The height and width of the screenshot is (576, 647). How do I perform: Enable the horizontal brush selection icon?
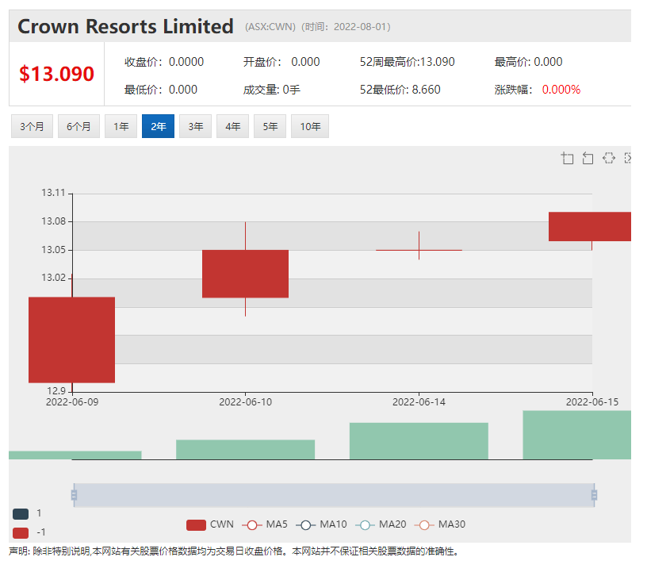[x=609, y=158]
